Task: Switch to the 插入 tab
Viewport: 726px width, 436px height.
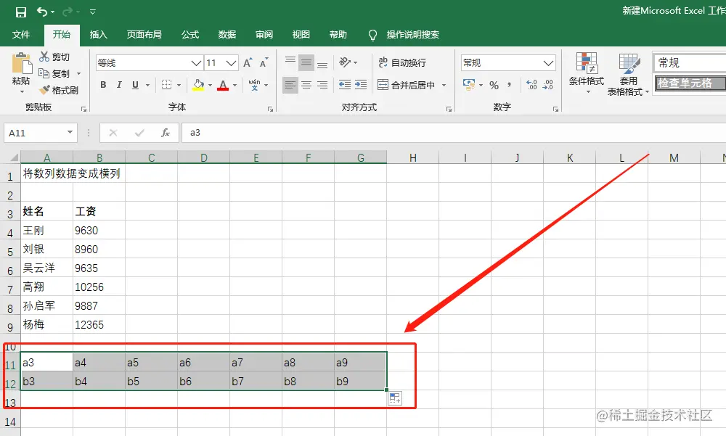Action: [98, 35]
